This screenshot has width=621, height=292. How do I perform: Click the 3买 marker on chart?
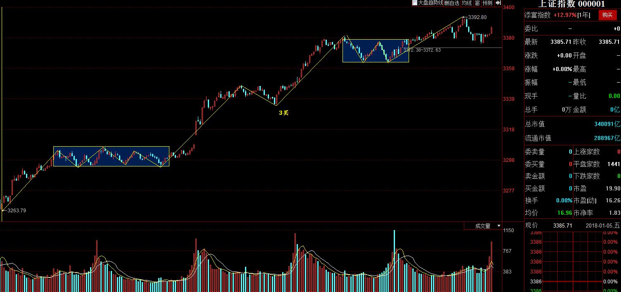(x=283, y=112)
